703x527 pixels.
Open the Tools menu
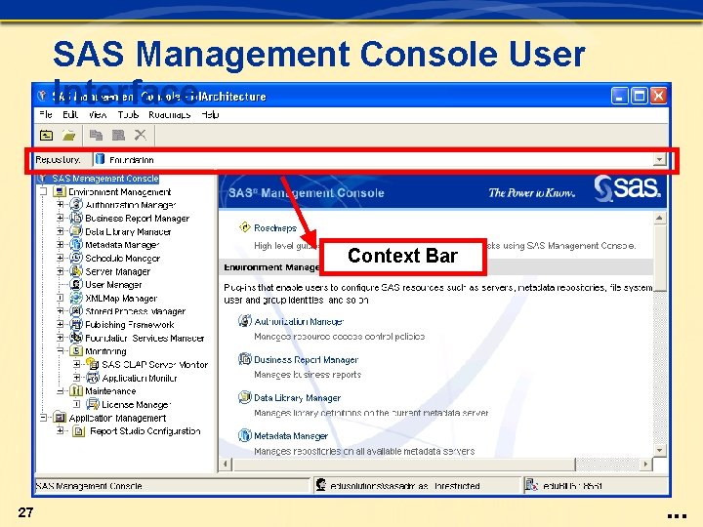(x=128, y=115)
